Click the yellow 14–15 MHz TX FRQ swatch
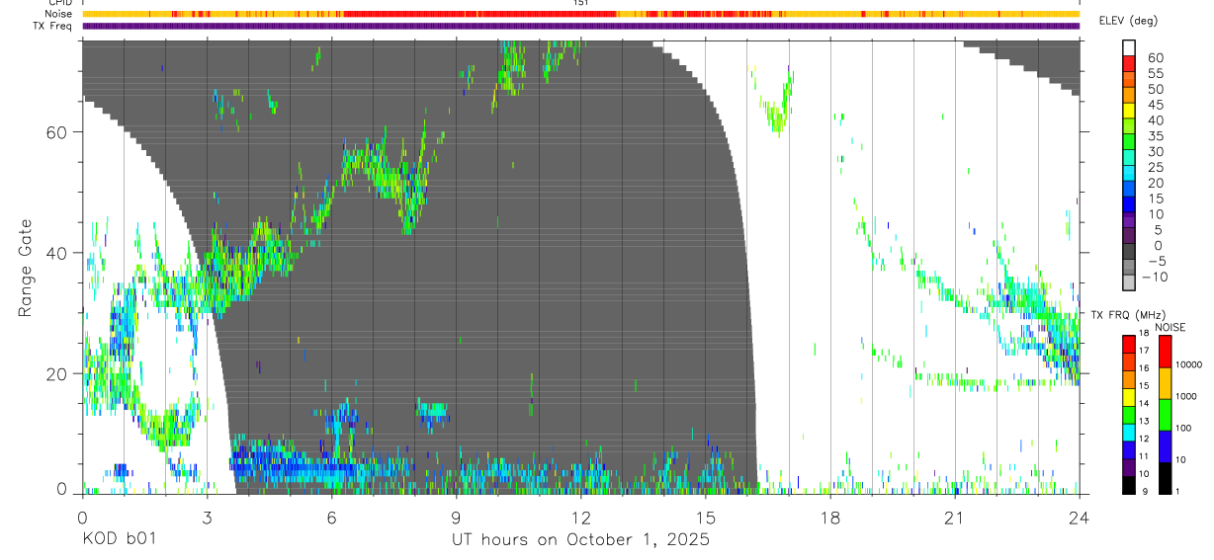 click(1128, 395)
